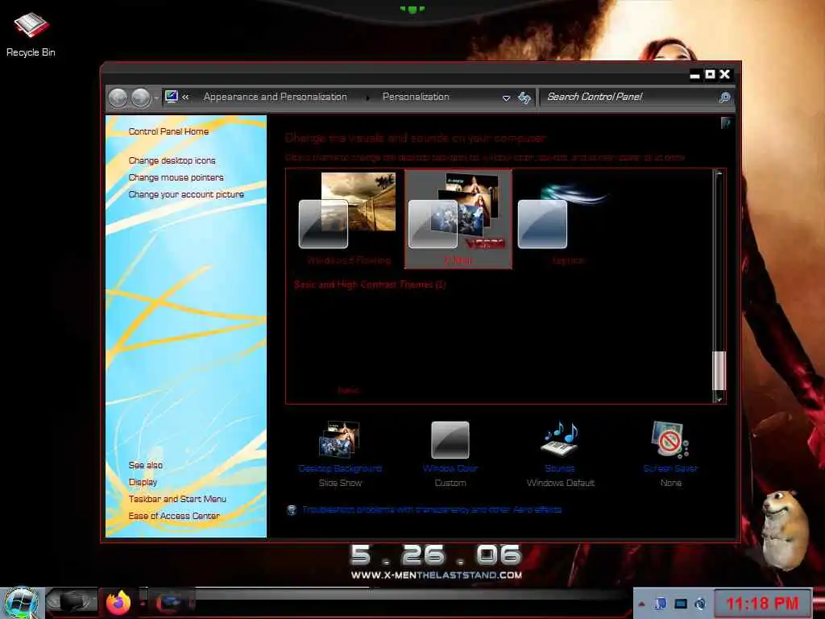Select the third theme with blue swirl
825x619 pixels.
567,219
